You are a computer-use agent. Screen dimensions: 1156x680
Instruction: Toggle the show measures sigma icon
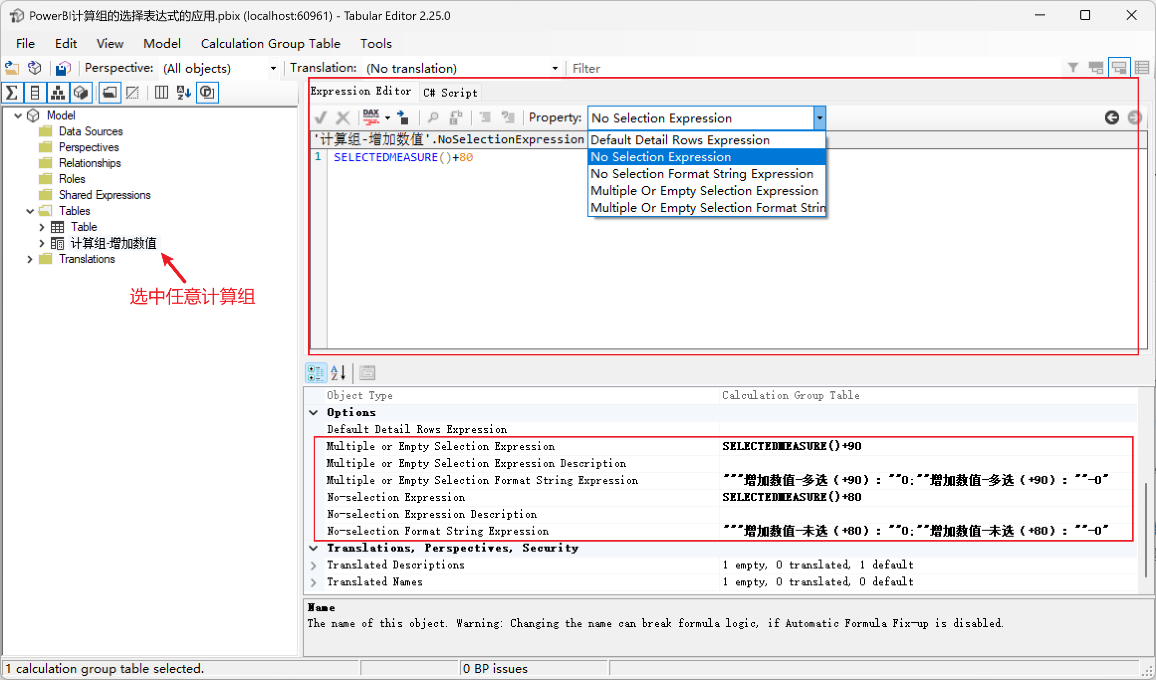tap(12, 92)
